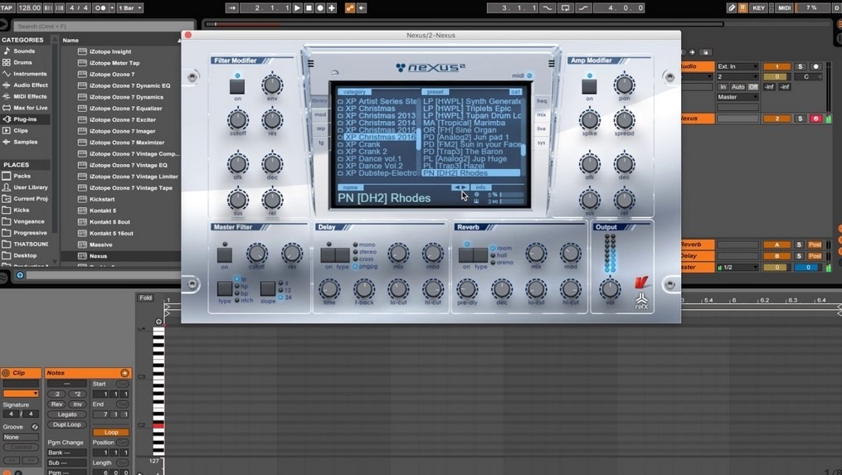The height and width of the screenshot is (475, 842).
Task: Toggle the metronome button
Action: [100, 8]
